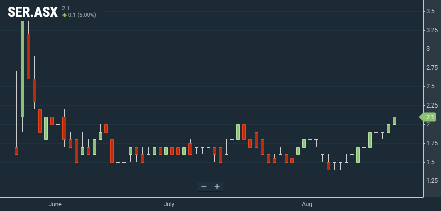This screenshot has width=441, height=211.
Task: Click the 1.75 price axis label
Action: [432, 143]
